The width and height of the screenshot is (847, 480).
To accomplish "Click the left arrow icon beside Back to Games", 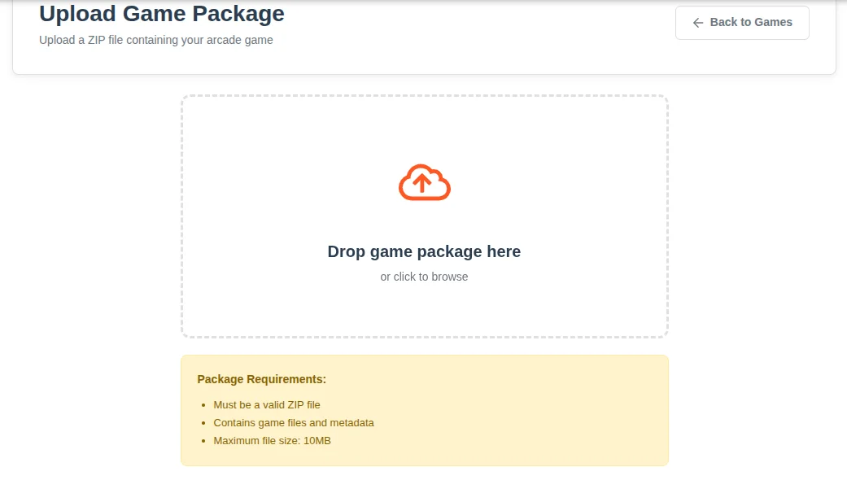I will pos(697,23).
